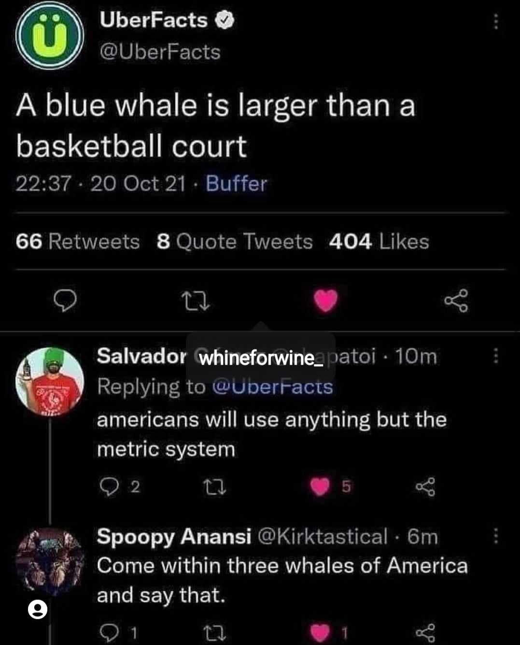Share Spoopy Ansi's three whales reply
This screenshot has height=645, width=520.
coord(425,632)
